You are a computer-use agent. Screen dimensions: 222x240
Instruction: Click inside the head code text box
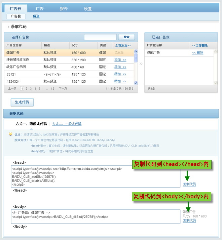(x=96, y=176)
